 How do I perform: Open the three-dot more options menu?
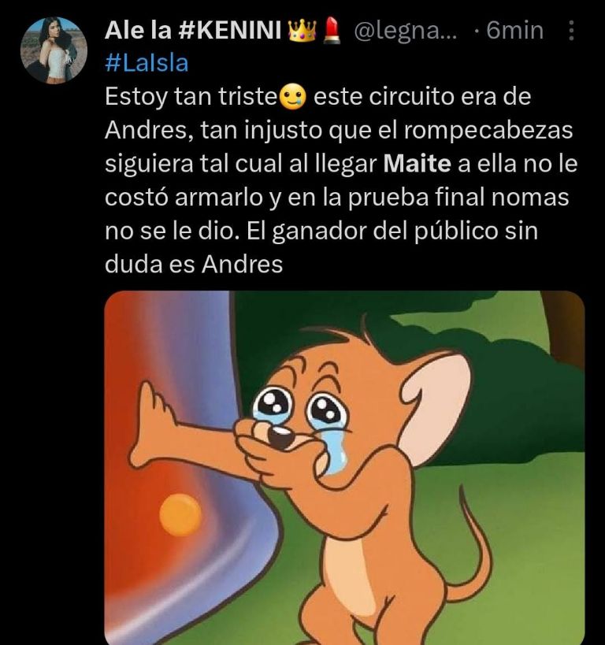(571, 31)
